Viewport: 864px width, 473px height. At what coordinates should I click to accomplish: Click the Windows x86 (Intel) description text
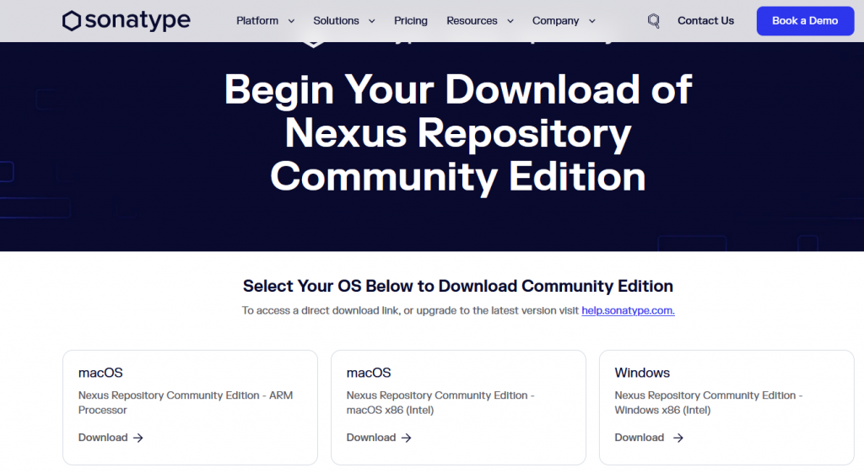[709, 402]
